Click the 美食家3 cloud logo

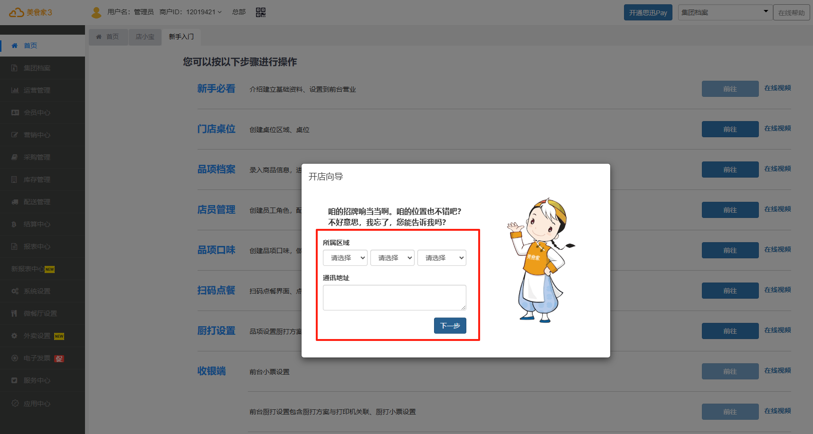30,12
